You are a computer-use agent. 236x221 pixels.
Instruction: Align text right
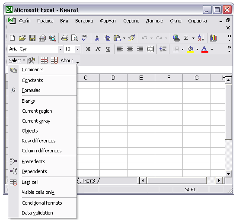coord(140,49)
